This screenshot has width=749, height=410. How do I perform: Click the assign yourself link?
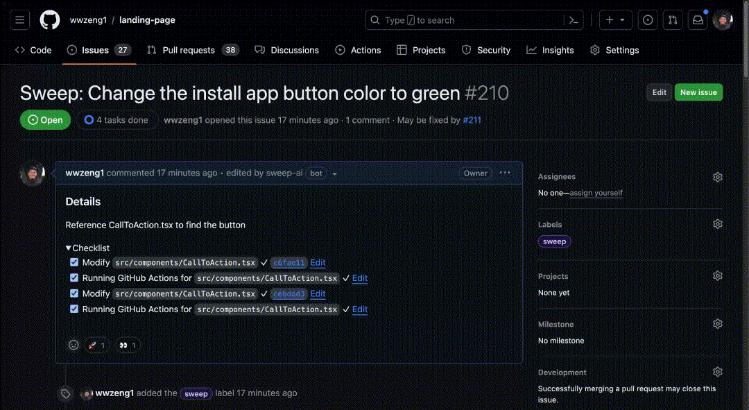596,193
